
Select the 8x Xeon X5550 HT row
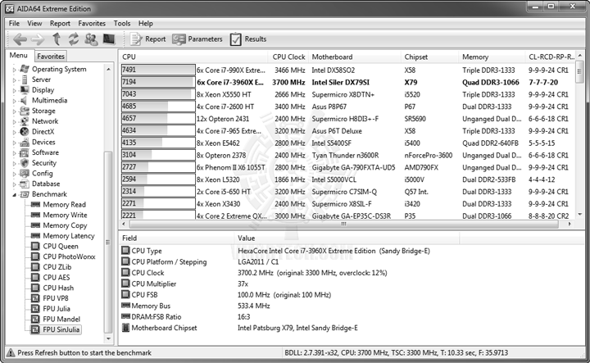click(347, 94)
